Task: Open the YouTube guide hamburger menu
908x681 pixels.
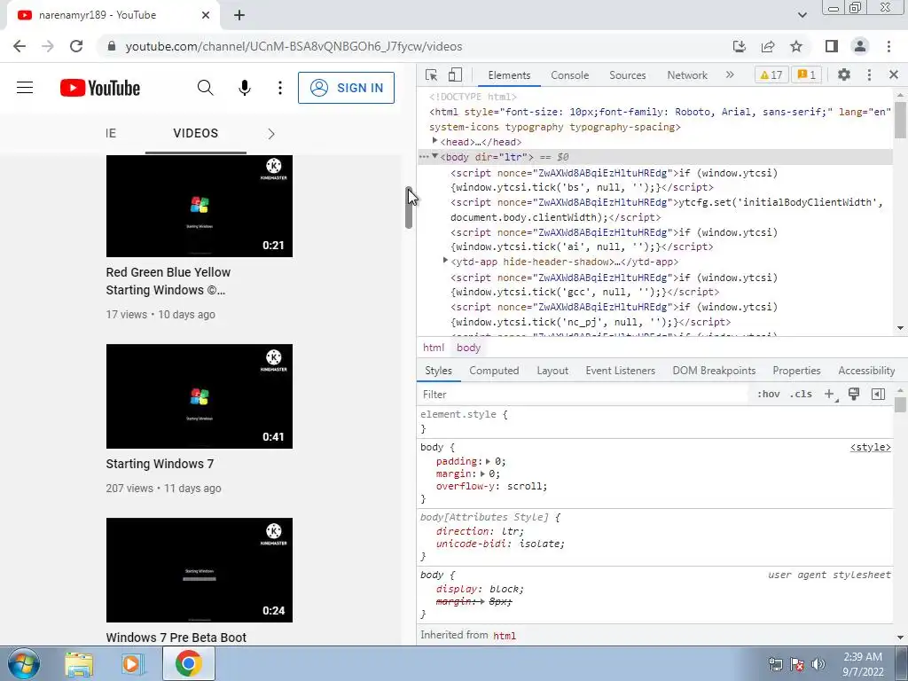Action: tap(25, 88)
